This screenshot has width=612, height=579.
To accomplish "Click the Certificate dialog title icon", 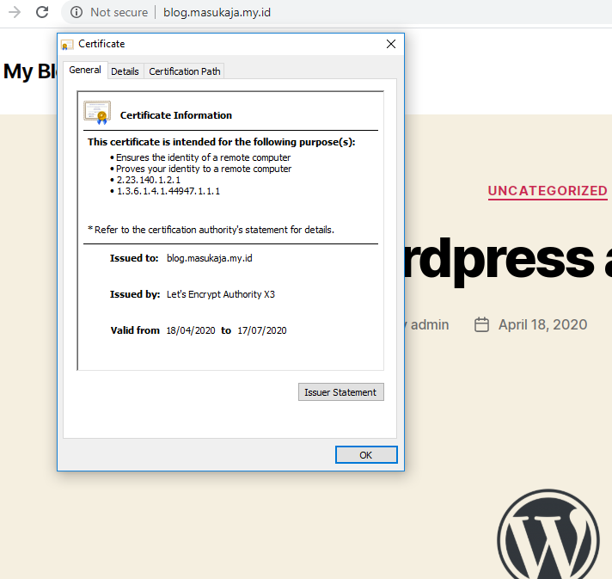I will pyautogui.click(x=67, y=44).
